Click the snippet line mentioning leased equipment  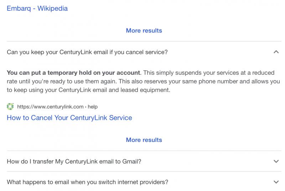point(88,90)
